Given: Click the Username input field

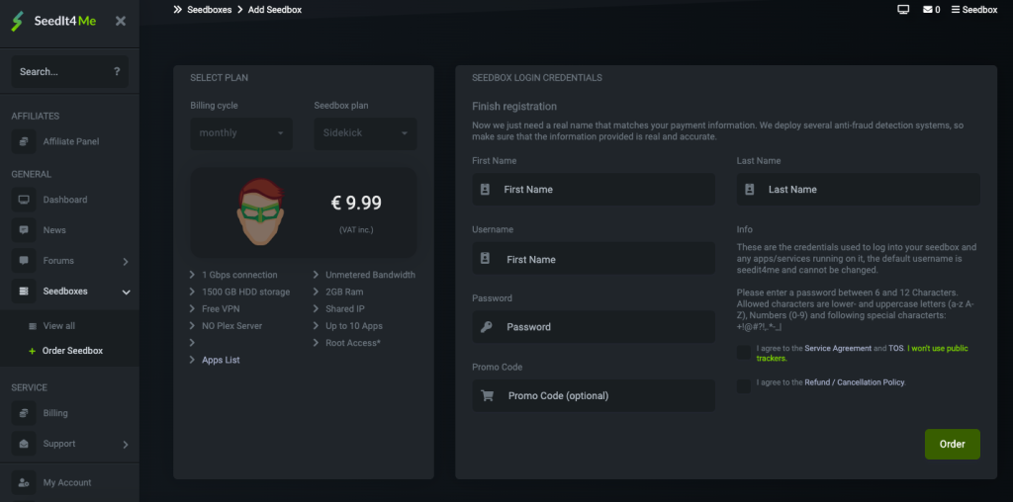Looking at the screenshot, I should pyautogui.click(x=594, y=258).
